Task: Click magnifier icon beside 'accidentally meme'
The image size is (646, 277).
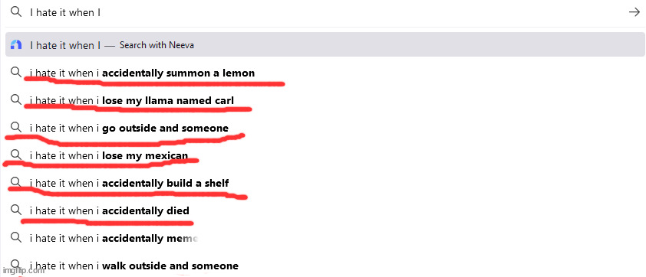Action: [x=16, y=237]
